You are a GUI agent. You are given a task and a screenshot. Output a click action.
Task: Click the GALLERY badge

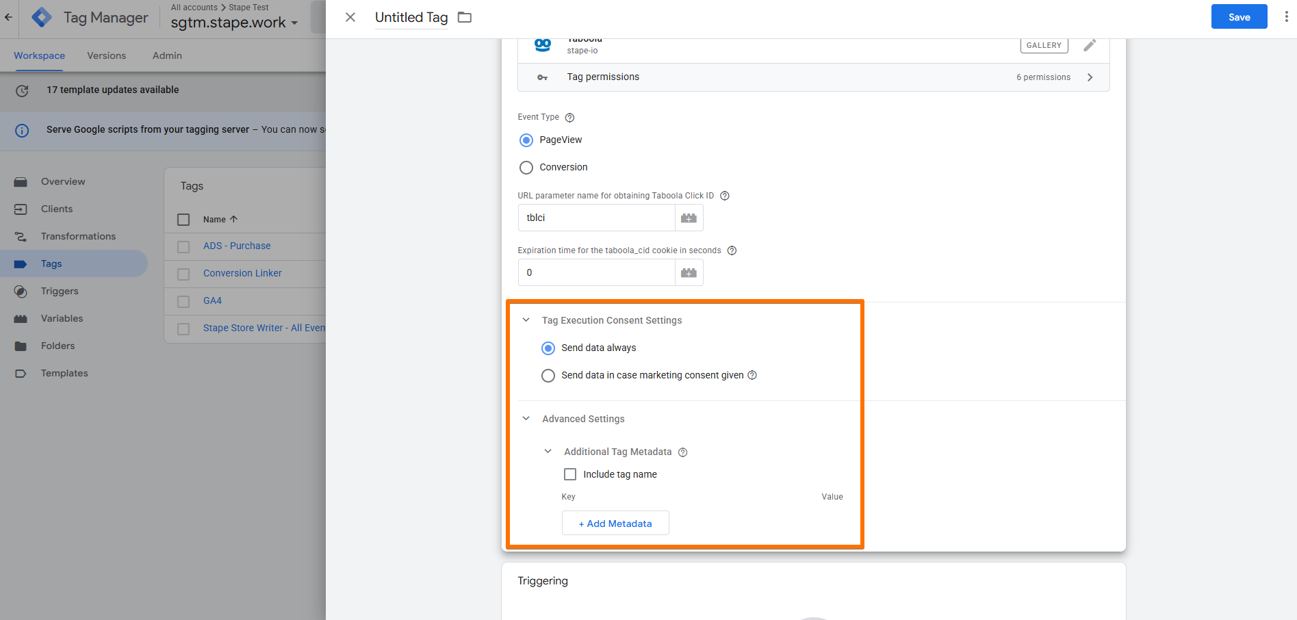pos(1044,45)
